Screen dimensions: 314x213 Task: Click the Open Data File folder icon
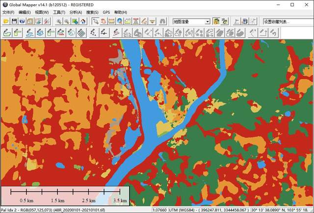(6, 22)
